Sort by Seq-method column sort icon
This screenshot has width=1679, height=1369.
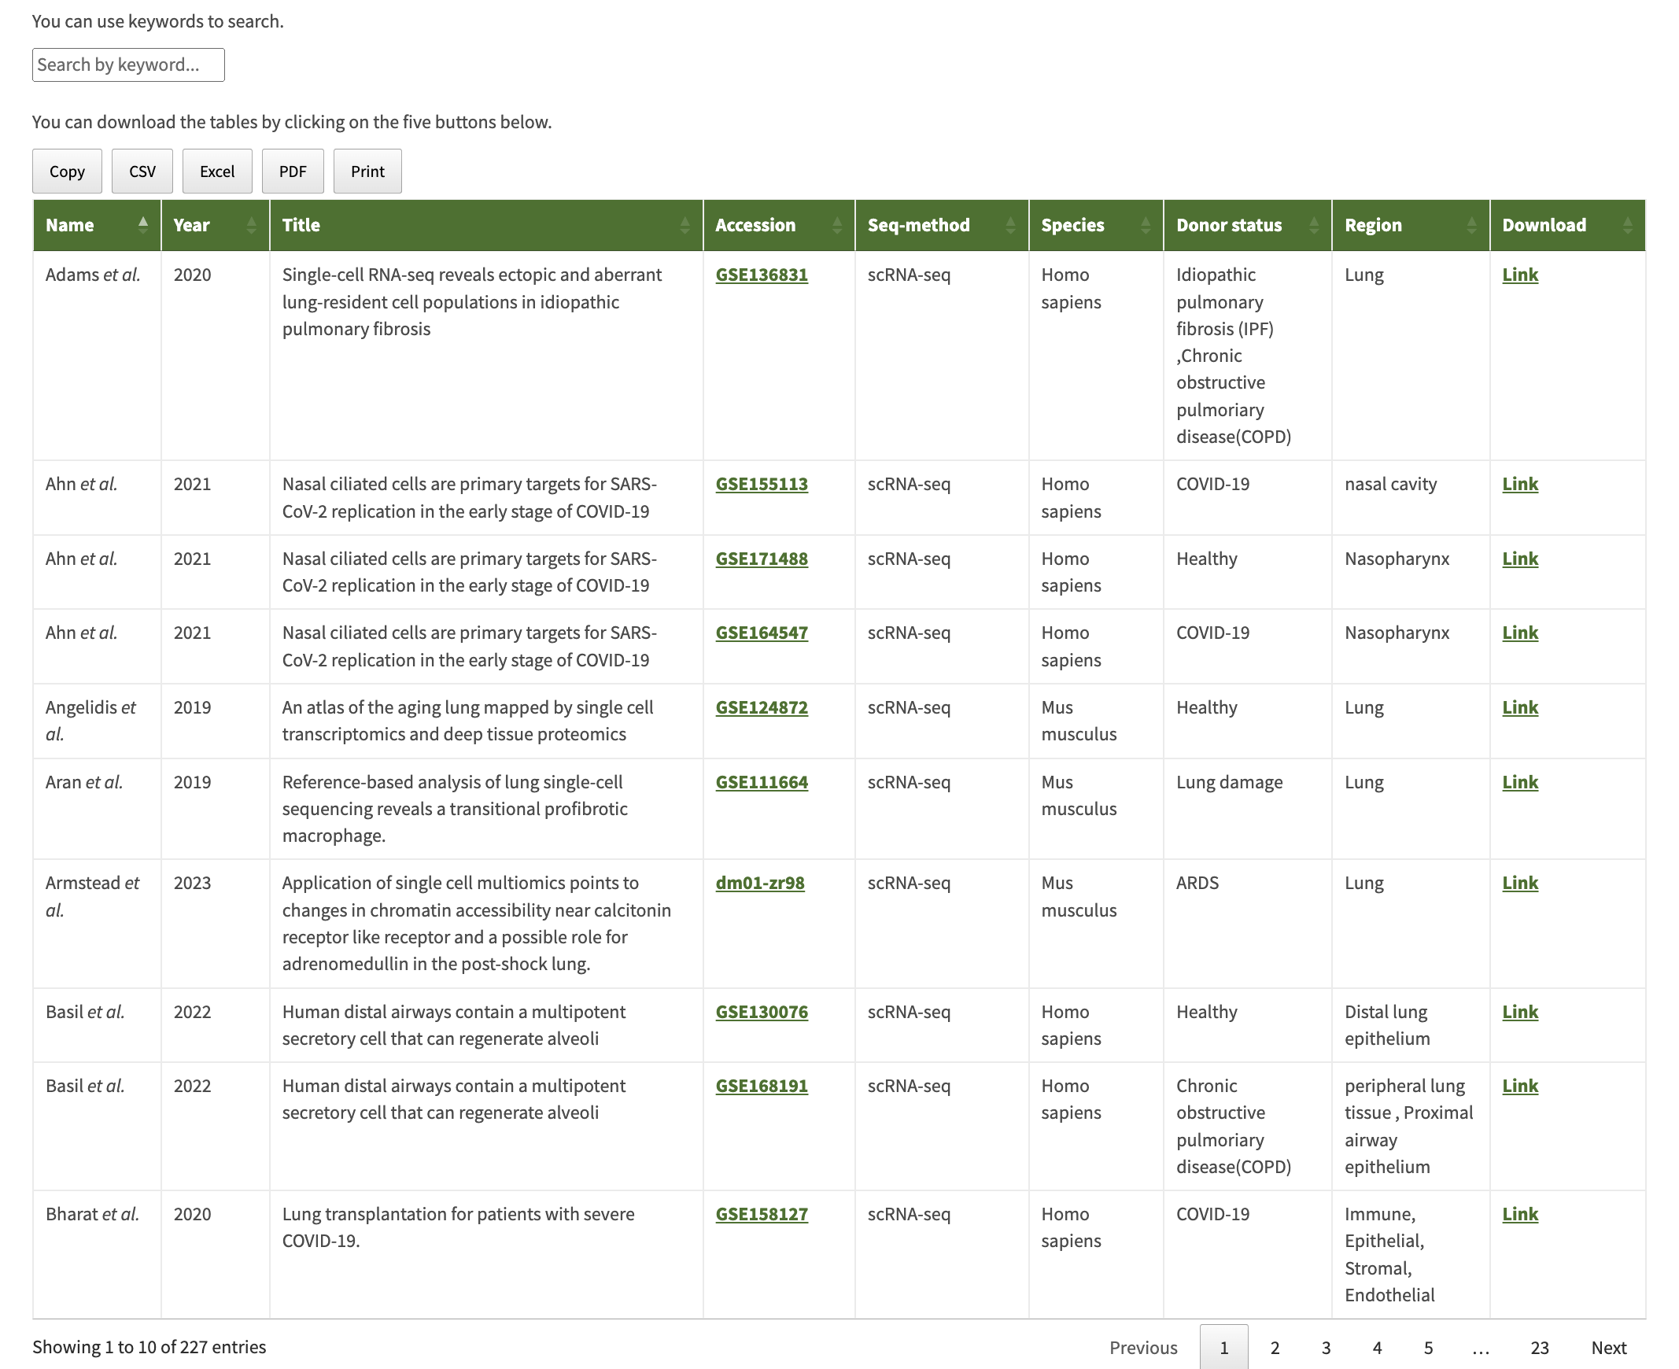click(1010, 225)
